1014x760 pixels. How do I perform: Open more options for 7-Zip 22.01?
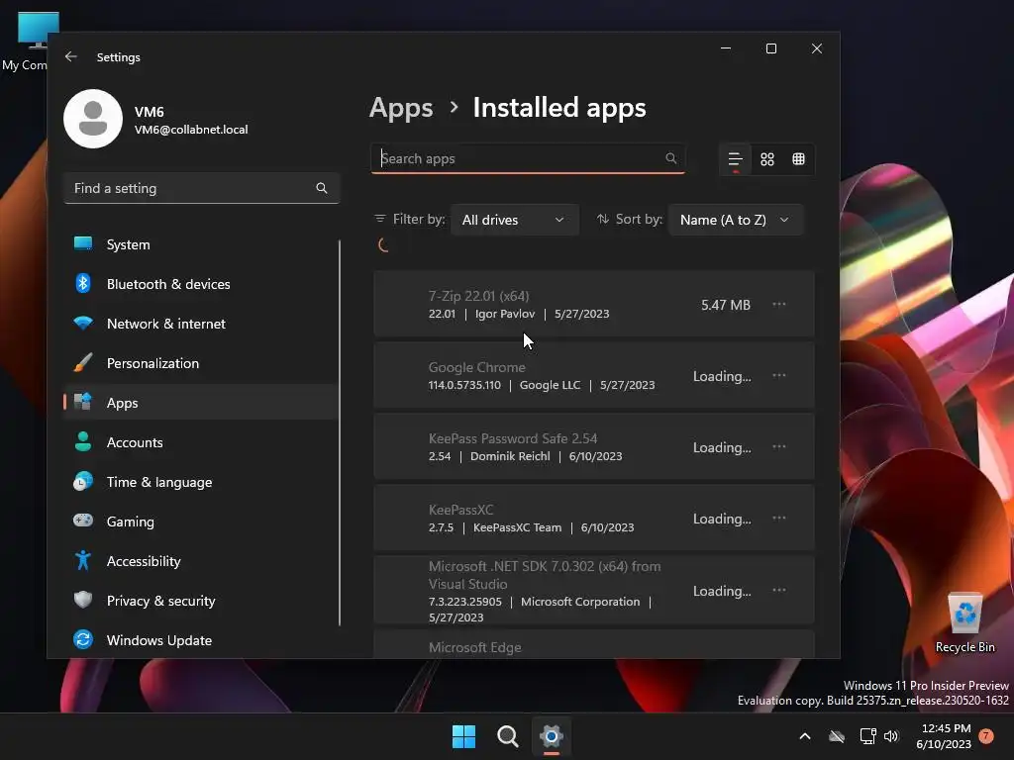(x=779, y=305)
